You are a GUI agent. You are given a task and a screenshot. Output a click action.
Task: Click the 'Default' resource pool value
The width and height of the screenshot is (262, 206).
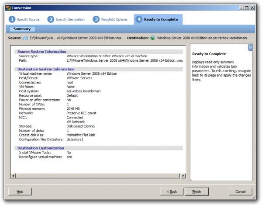coord(72,95)
